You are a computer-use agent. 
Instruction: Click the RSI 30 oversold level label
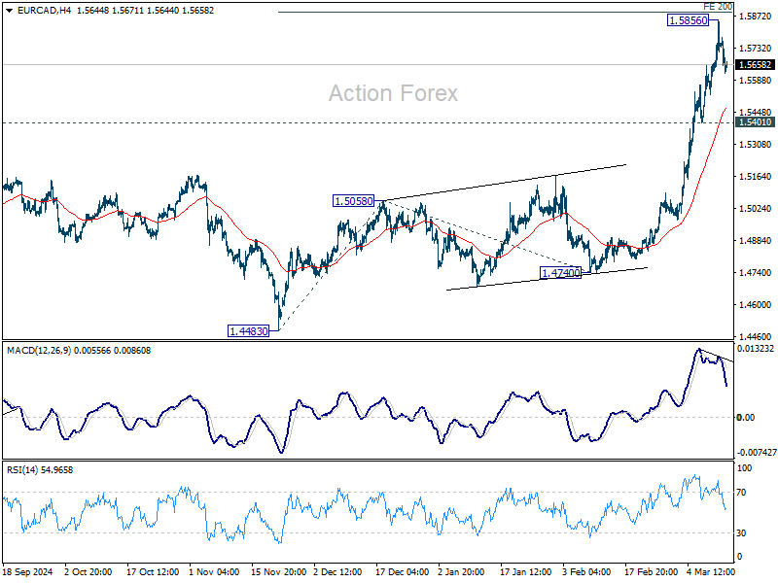[x=741, y=532]
